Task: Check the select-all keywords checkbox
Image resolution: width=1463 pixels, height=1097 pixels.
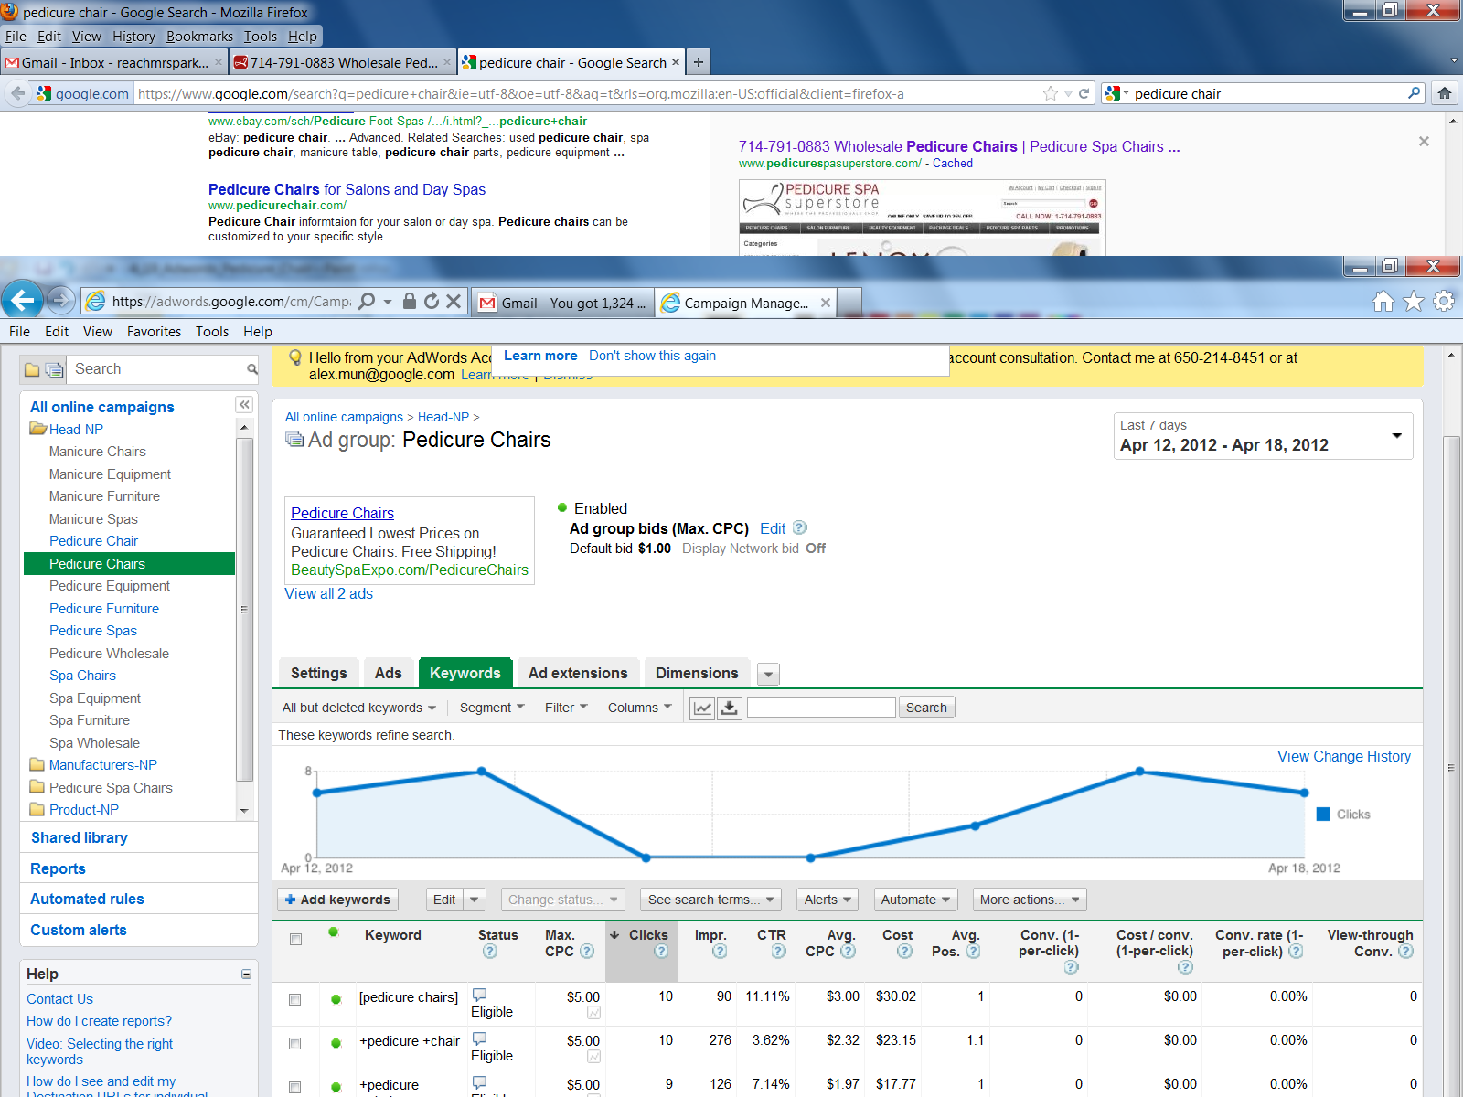Action: tap(295, 939)
